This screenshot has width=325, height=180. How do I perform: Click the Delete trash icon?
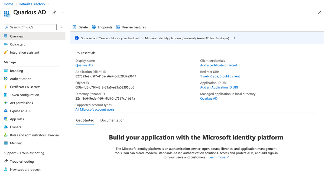pyautogui.click(x=74, y=27)
